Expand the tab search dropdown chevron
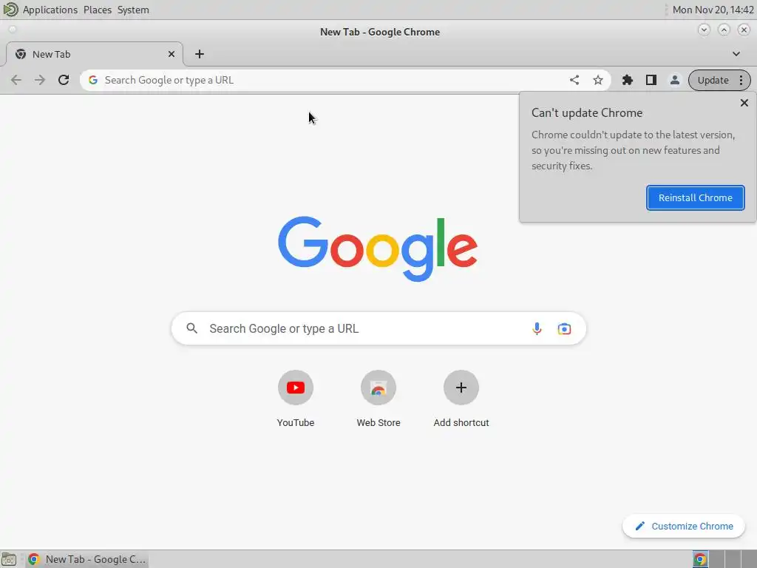This screenshot has height=568, width=757. 736,54
